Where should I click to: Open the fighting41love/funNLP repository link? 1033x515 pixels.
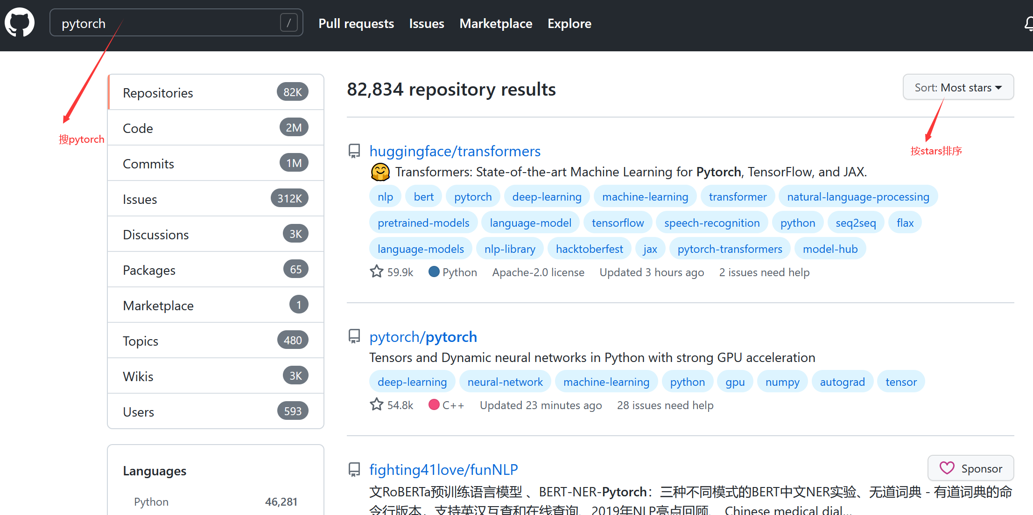pos(443,470)
